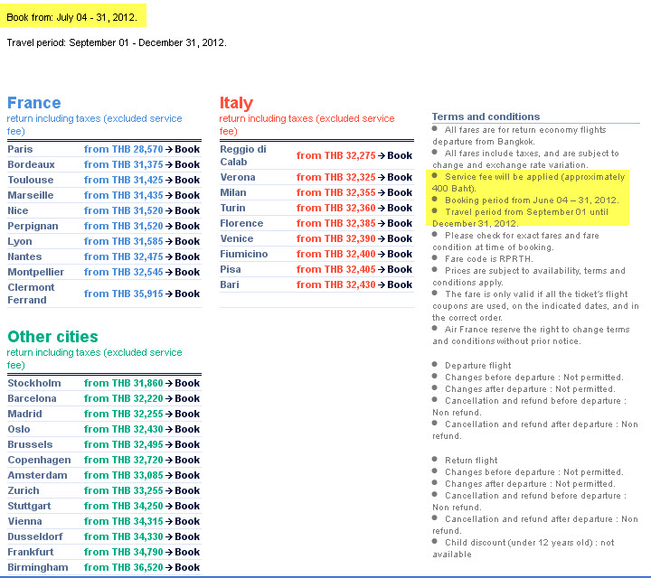The width and height of the screenshot is (651, 578).
Task: Click the Italy section heading
Action: point(236,103)
